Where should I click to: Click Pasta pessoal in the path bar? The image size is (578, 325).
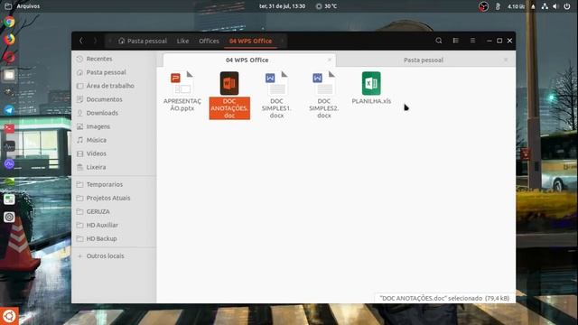coord(143,41)
